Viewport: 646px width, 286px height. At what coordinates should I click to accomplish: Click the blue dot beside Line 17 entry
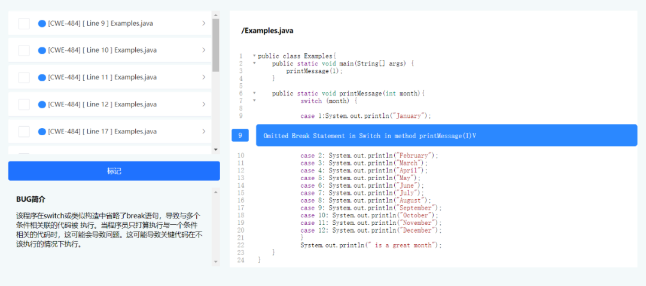tap(42, 131)
